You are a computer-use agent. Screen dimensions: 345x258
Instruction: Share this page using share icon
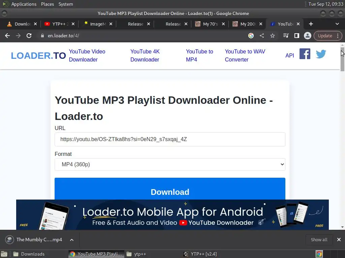pos(261,36)
